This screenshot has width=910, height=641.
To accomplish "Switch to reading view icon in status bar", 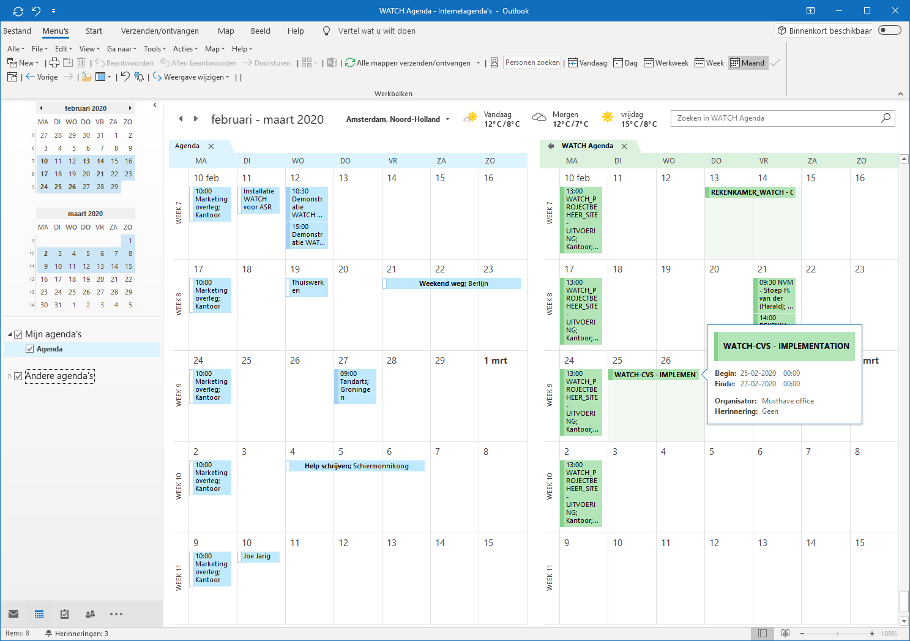I will click(786, 634).
